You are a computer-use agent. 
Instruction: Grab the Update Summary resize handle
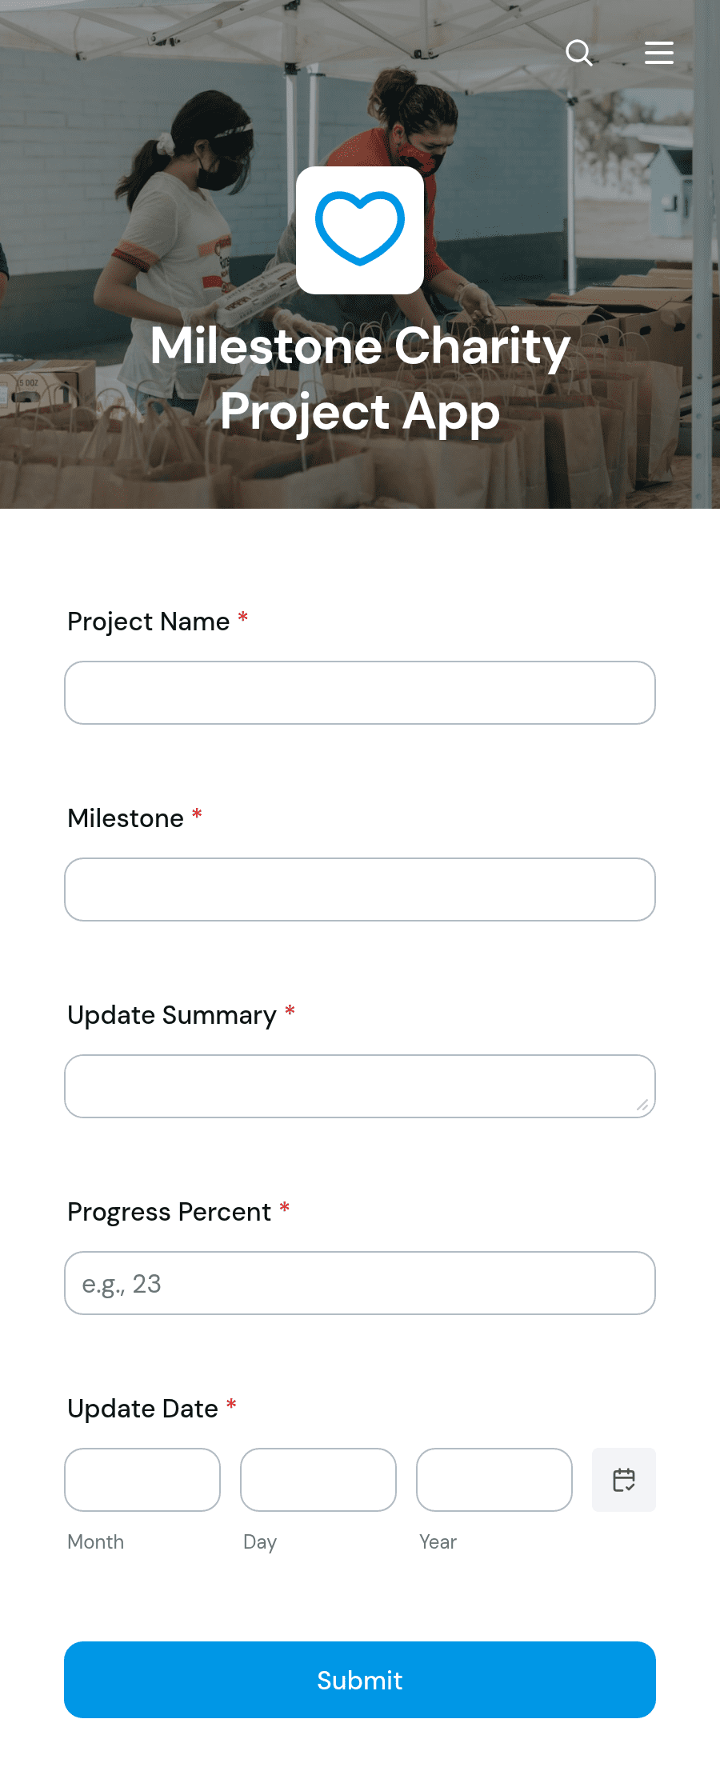(x=642, y=1105)
